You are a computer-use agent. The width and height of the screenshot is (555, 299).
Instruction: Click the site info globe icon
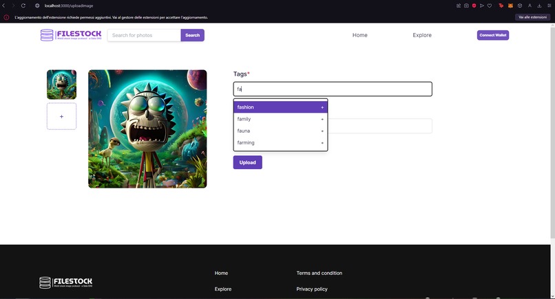point(37,5)
